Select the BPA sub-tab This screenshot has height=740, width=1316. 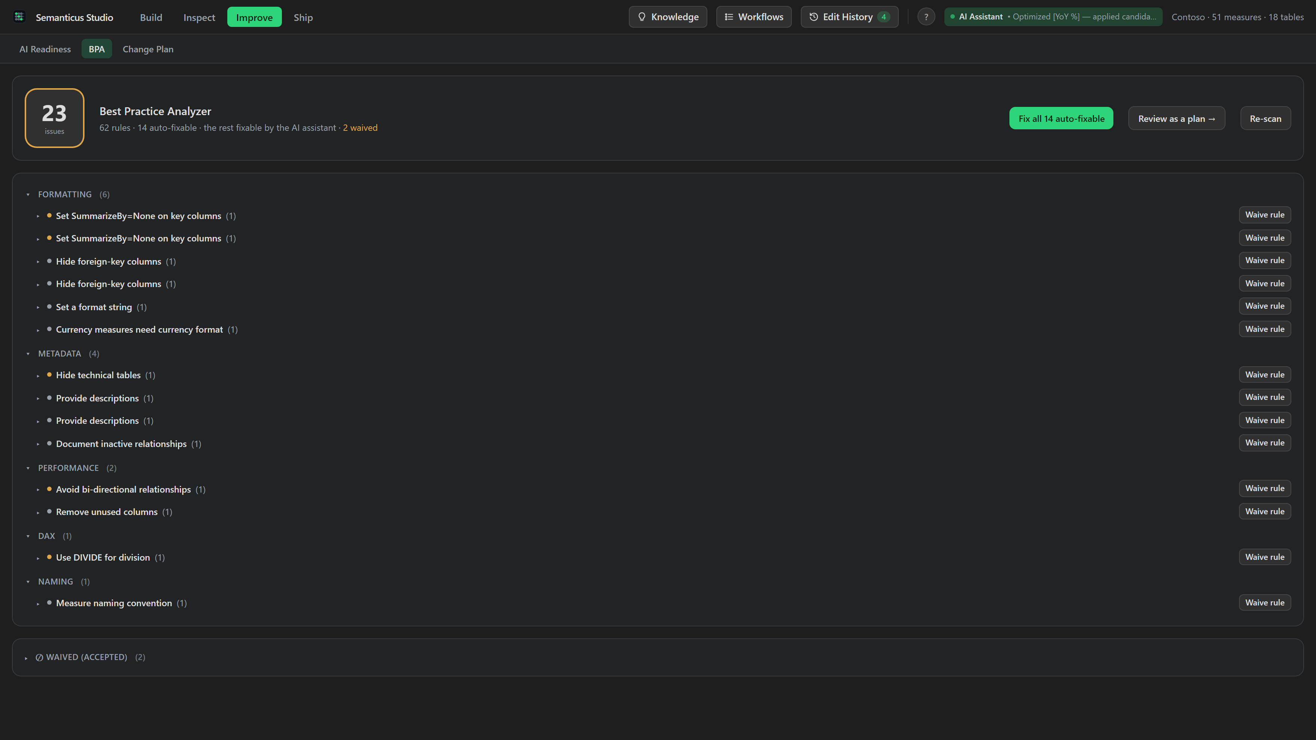(x=96, y=49)
